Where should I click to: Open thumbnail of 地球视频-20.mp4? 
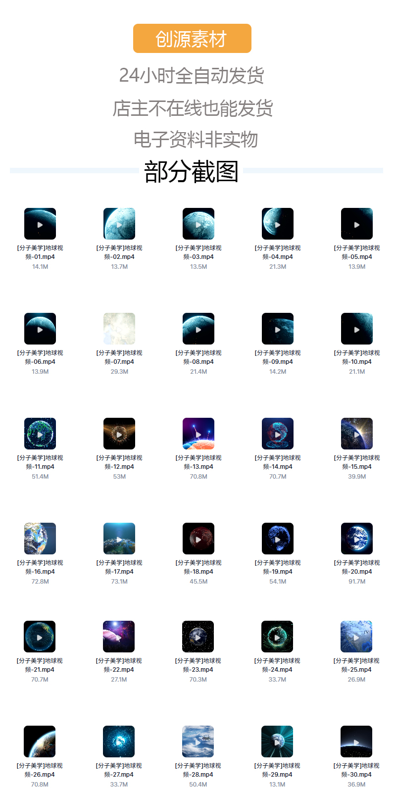coord(357,539)
